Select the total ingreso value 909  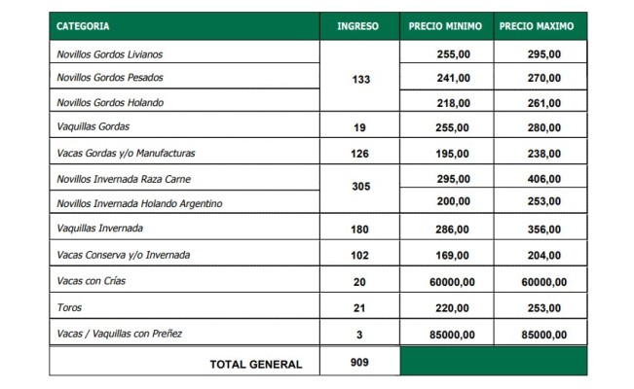click(359, 364)
